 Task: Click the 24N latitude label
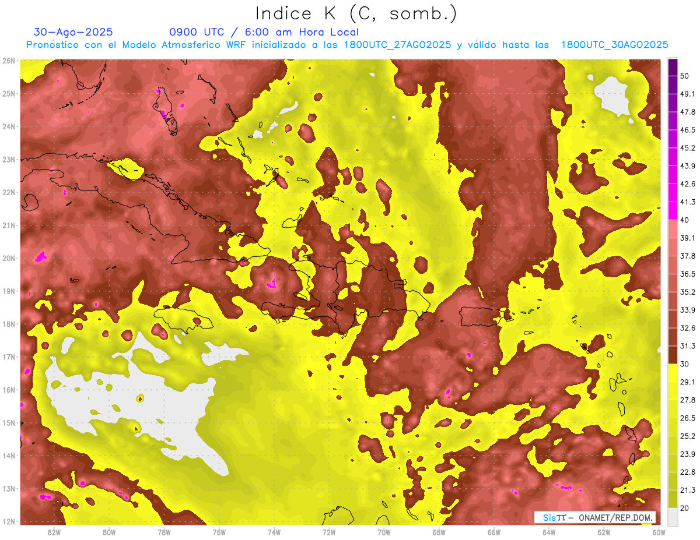point(9,126)
